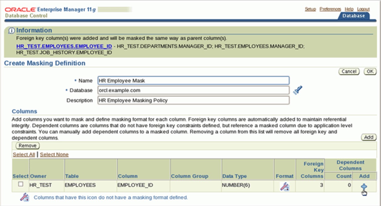381x206 pixels.
Task: Click the NUMBER(6) data type cell
Action: coord(236,185)
